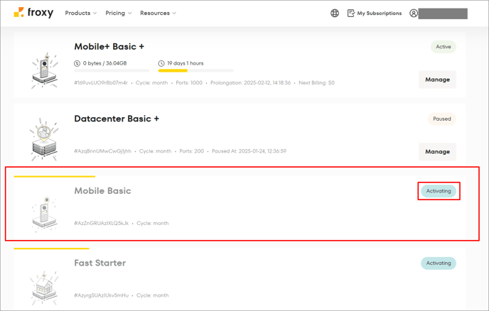The width and height of the screenshot is (489, 311).
Task: Click the froxy logo
Action: pyautogui.click(x=33, y=13)
